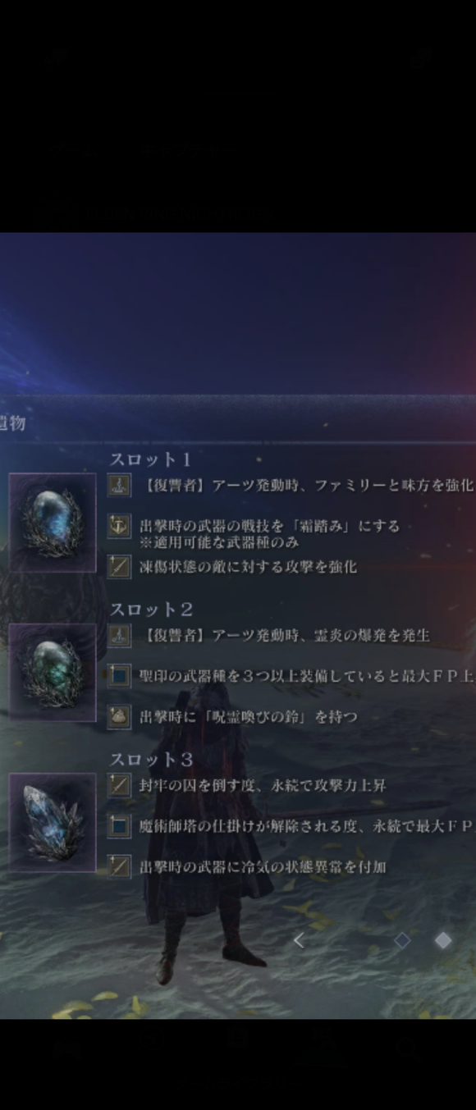Click the sword icon beside 「封牢の囚を倒す度」
476x1110 pixels.
[x=119, y=786]
